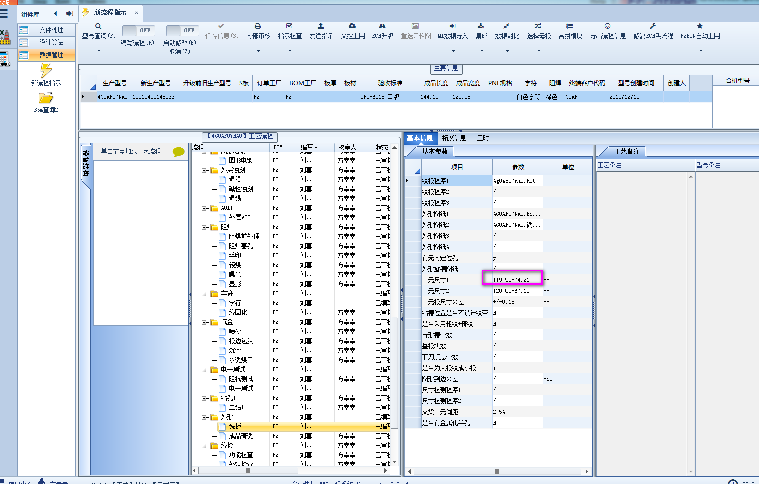The height and width of the screenshot is (484, 759).
Task: Select the 新流程指示 document tab
Action: [110, 13]
